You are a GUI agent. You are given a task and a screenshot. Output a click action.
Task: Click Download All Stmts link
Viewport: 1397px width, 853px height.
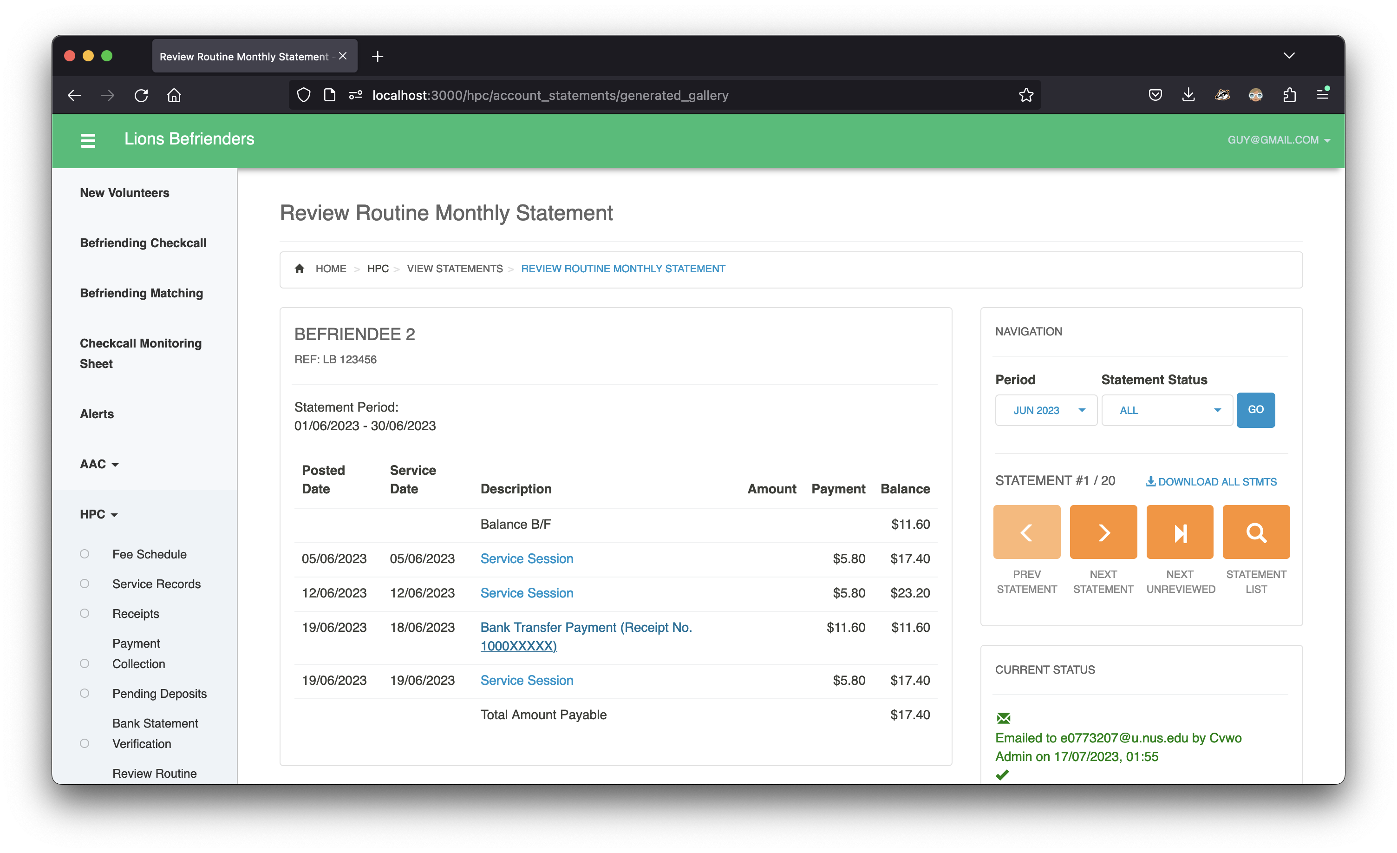click(1211, 481)
